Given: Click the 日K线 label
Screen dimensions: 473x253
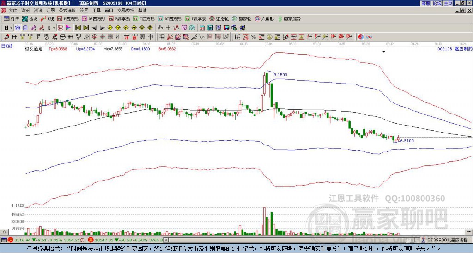Looking at the screenshot, I should pos(6,46).
